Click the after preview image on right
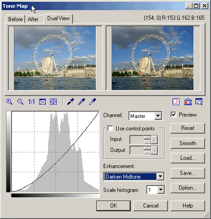This screenshot has height=219, width=211. [x=153, y=58]
